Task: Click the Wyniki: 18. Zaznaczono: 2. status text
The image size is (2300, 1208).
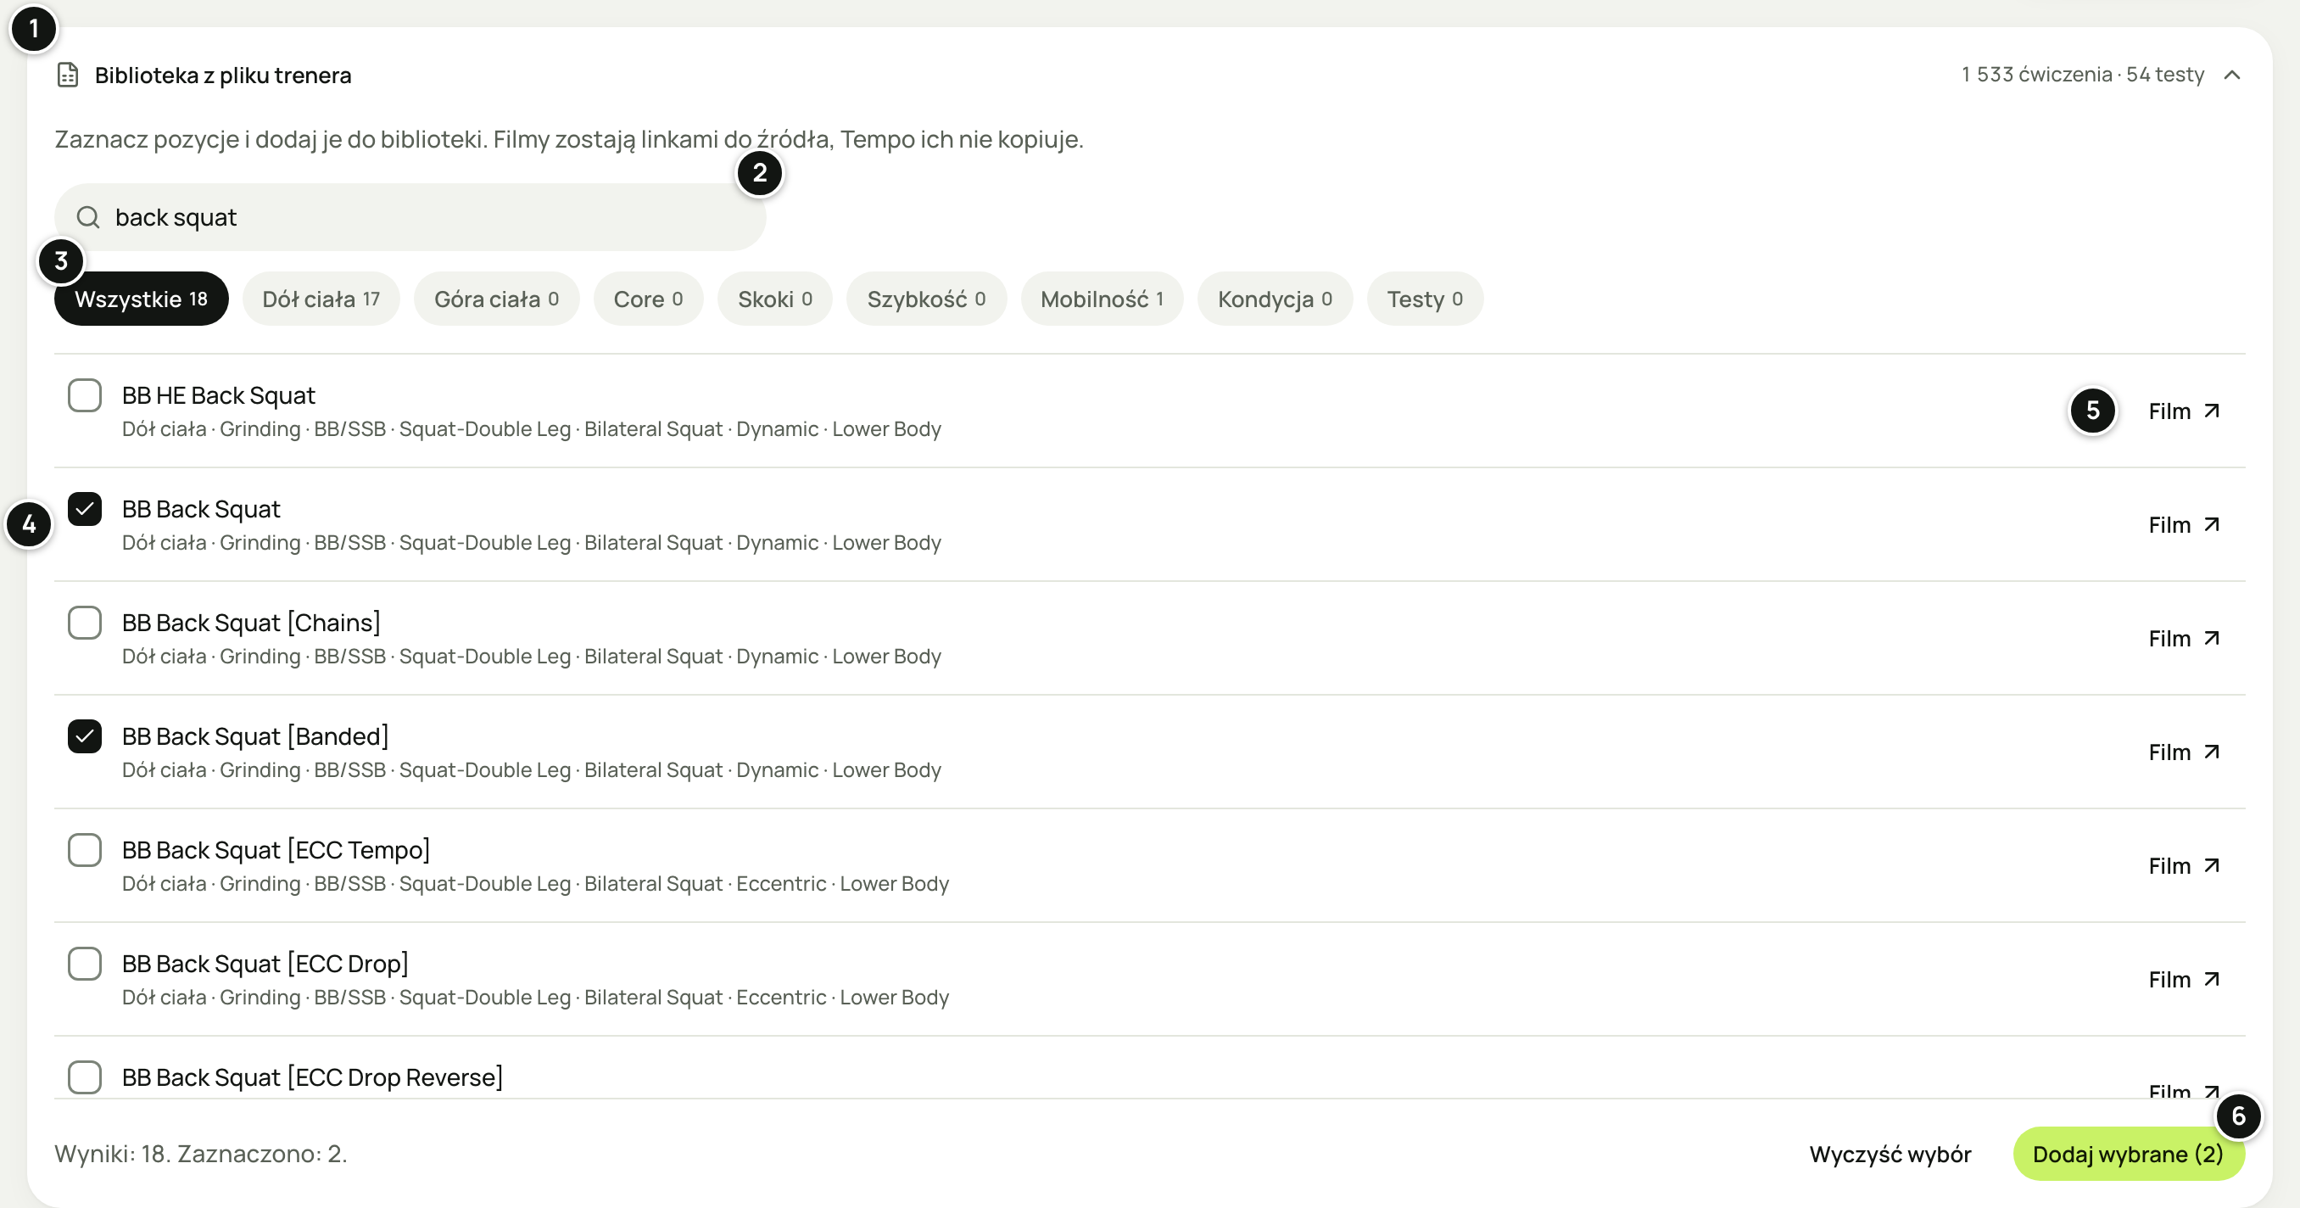Action: tap(201, 1154)
